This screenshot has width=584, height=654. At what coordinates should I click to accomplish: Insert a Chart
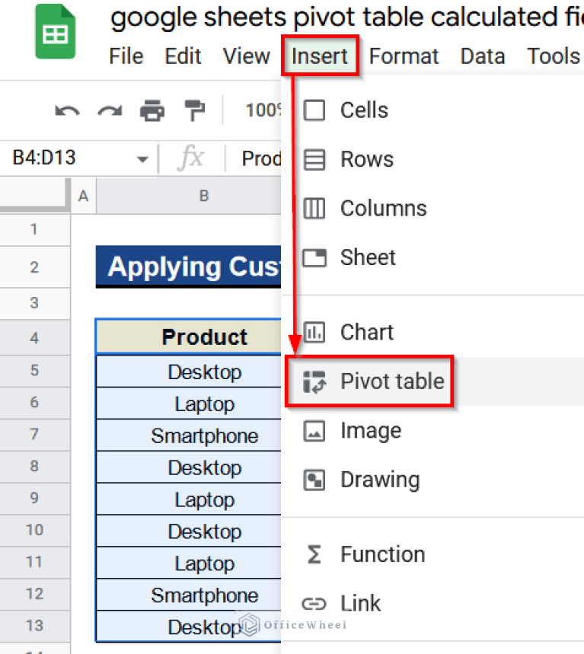pos(365,332)
